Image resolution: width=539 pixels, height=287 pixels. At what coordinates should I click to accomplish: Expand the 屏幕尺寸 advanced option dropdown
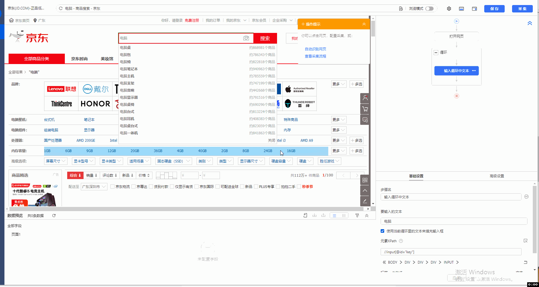(x=56, y=161)
